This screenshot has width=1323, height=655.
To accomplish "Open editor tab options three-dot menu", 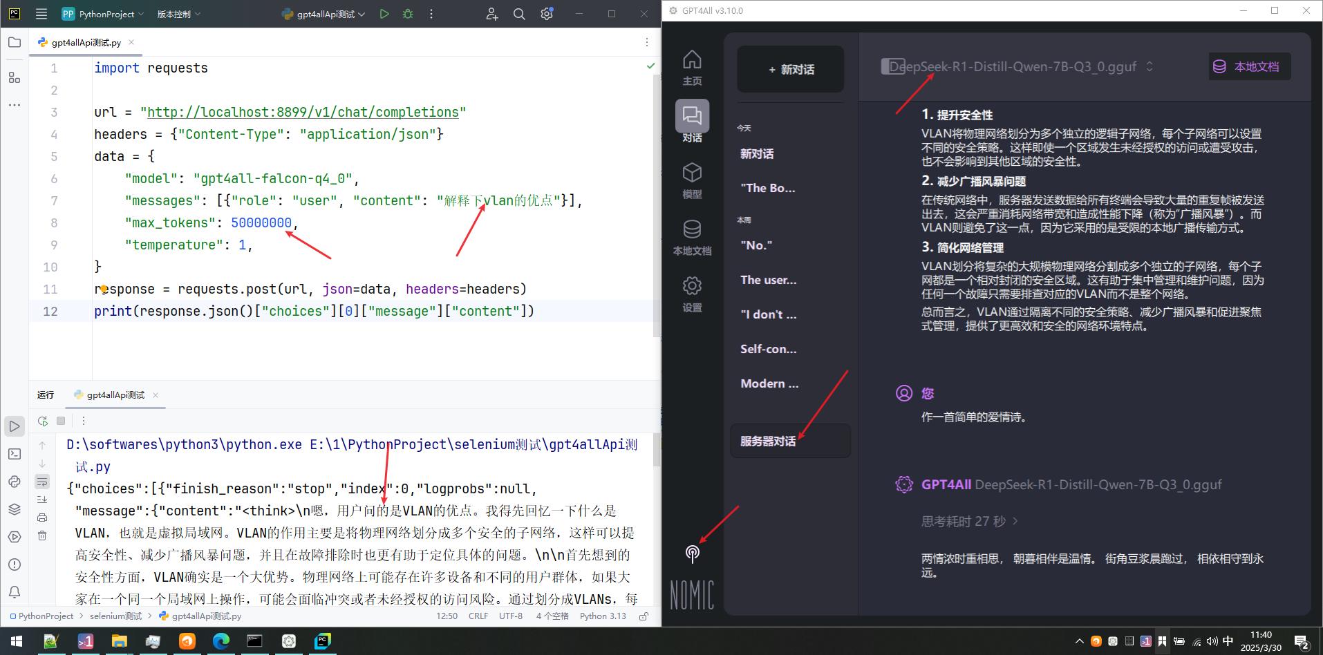I will (647, 42).
